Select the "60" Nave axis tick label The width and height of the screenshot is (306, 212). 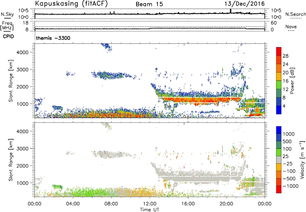coord(273,23)
